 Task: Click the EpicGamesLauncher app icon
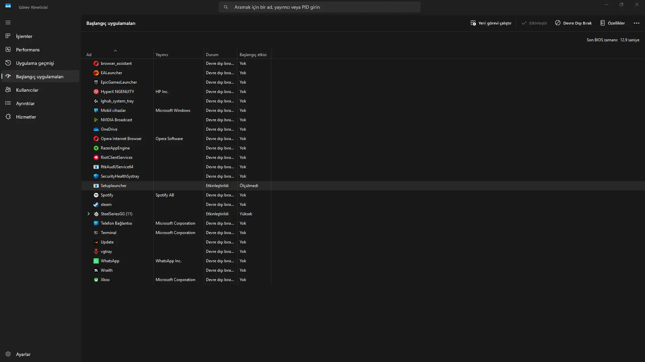[x=96, y=82]
